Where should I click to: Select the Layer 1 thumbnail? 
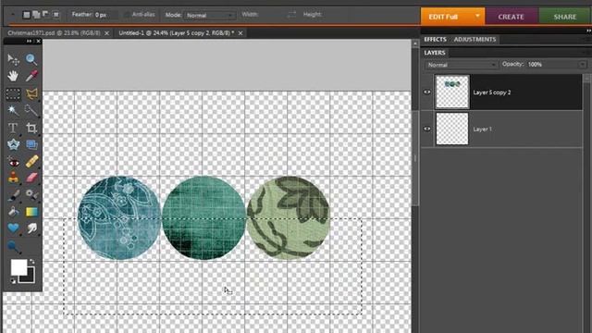tap(452, 129)
